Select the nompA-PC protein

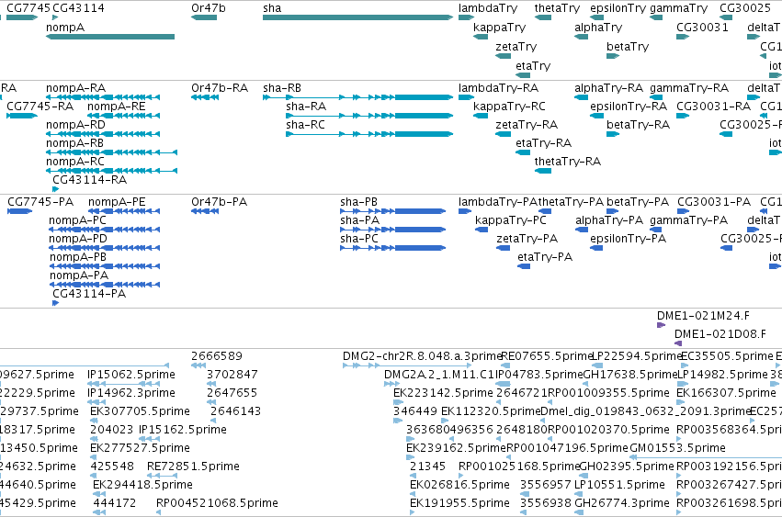point(104,230)
